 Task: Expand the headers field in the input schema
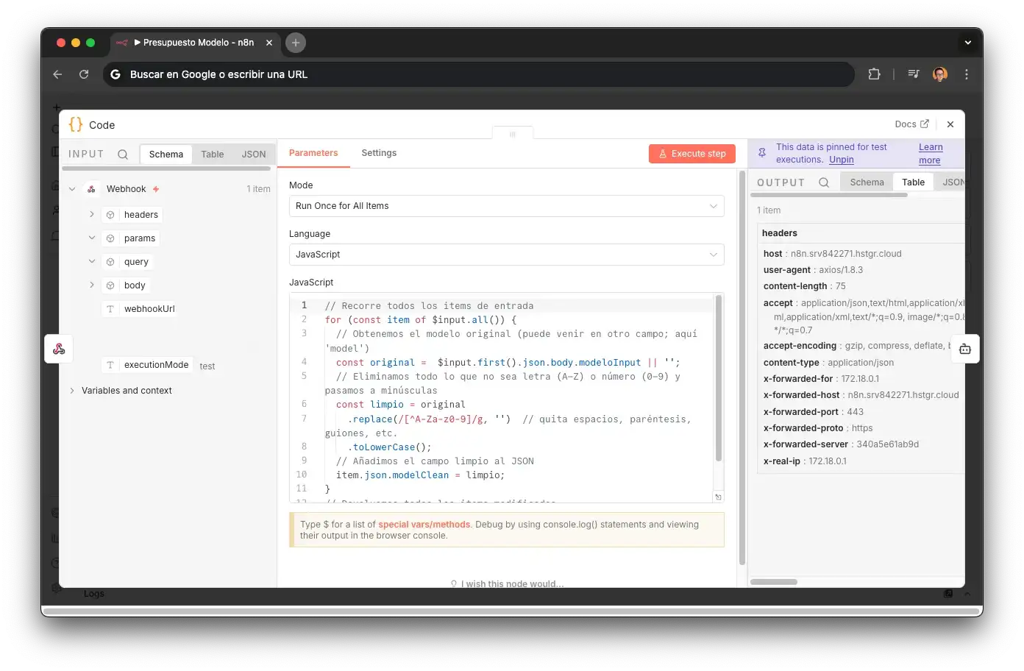coord(91,214)
